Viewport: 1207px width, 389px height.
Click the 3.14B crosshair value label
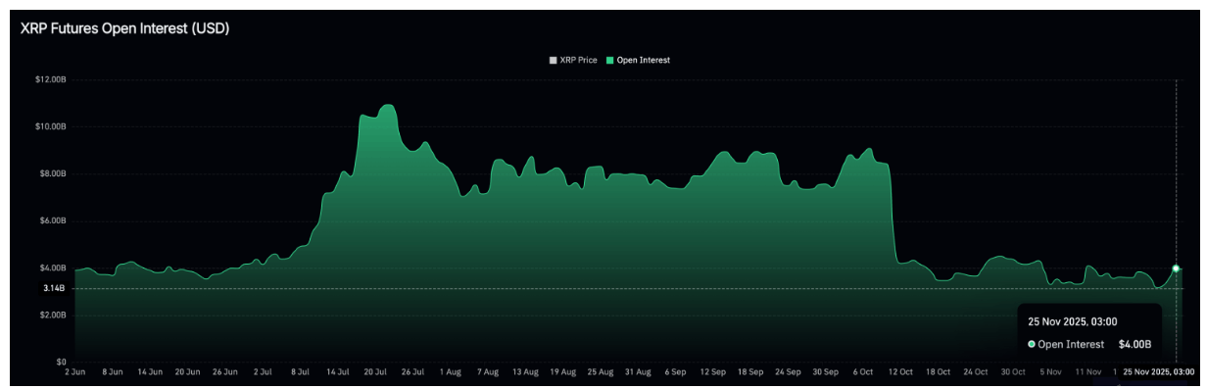(x=54, y=288)
